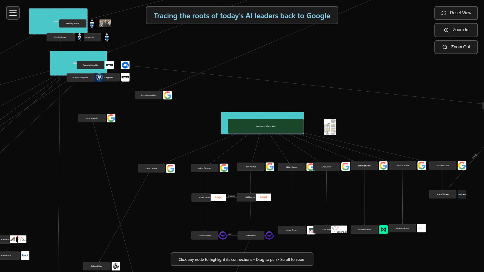Click the DeepMind logo beside Demis Hassabis

(x=125, y=65)
